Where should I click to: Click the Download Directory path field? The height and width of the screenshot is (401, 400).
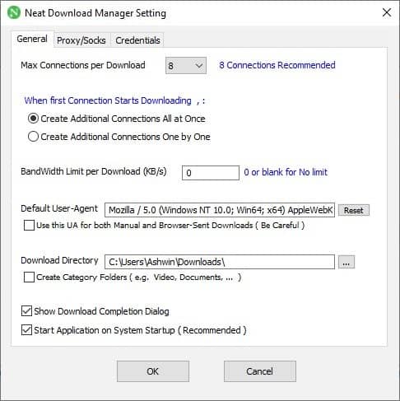point(220,262)
